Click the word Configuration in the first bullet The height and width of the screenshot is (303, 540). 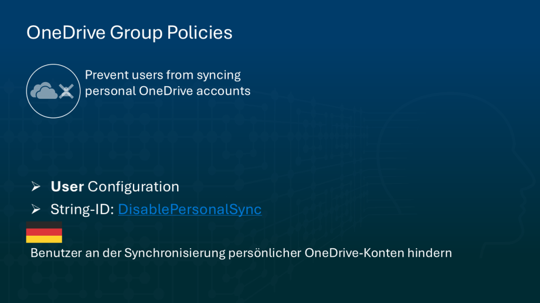tap(133, 187)
